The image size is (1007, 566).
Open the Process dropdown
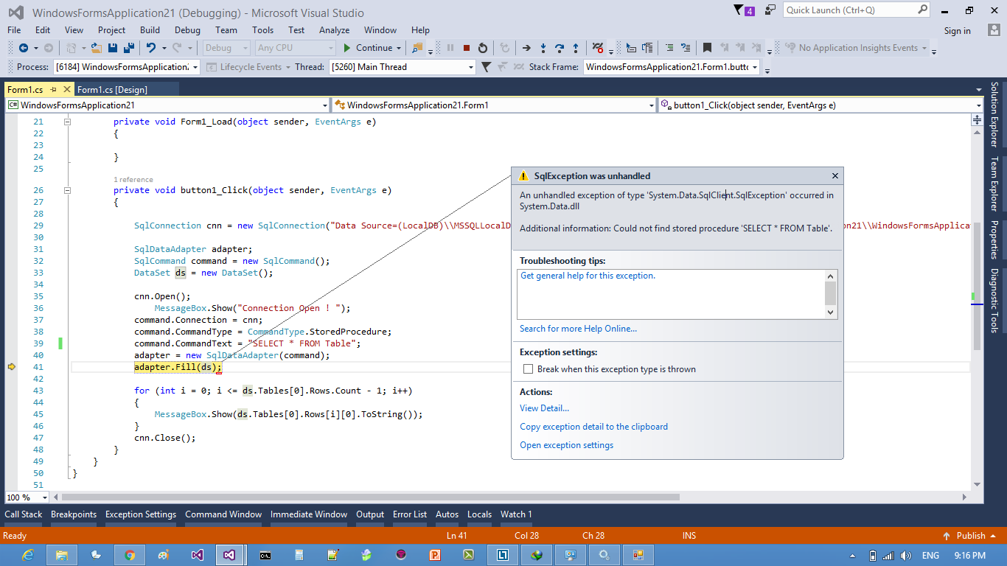pos(195,67)
